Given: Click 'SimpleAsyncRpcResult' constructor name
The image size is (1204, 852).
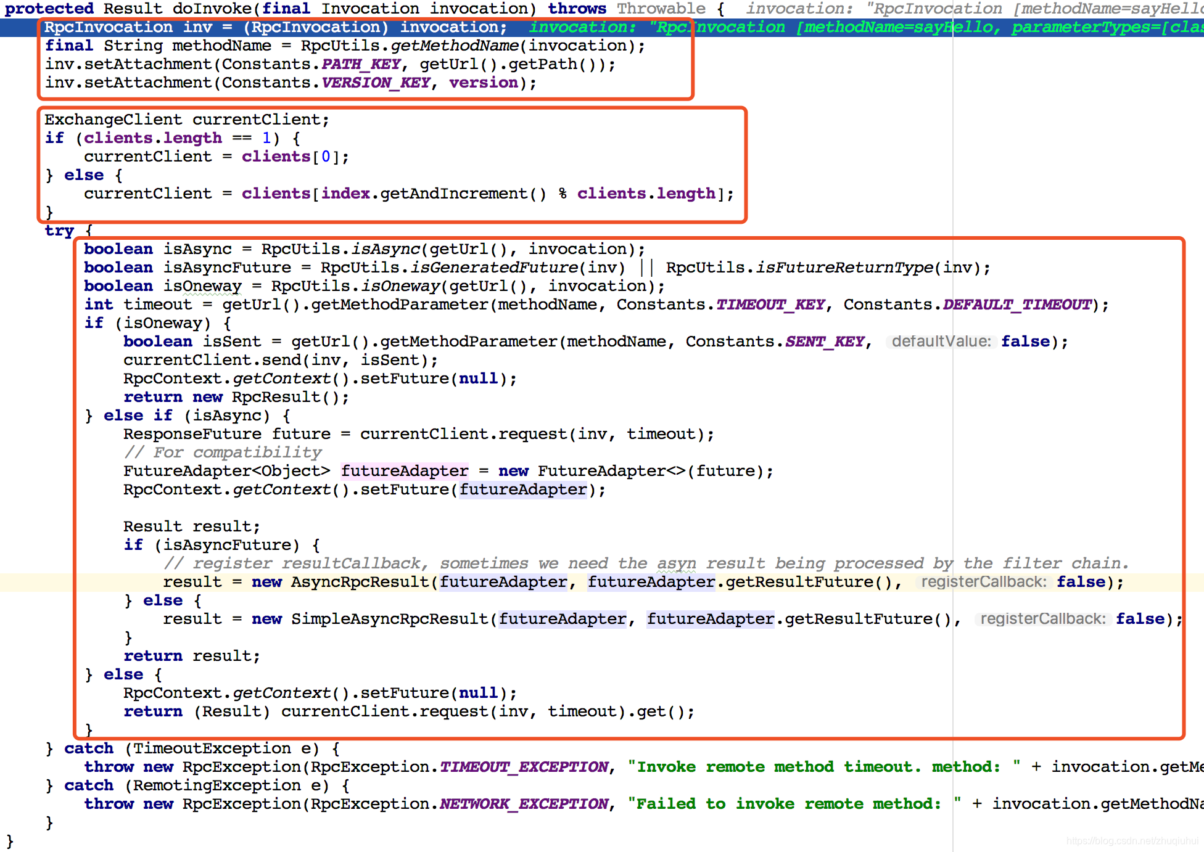Looking at the screenshot, I should click(390, 619).
